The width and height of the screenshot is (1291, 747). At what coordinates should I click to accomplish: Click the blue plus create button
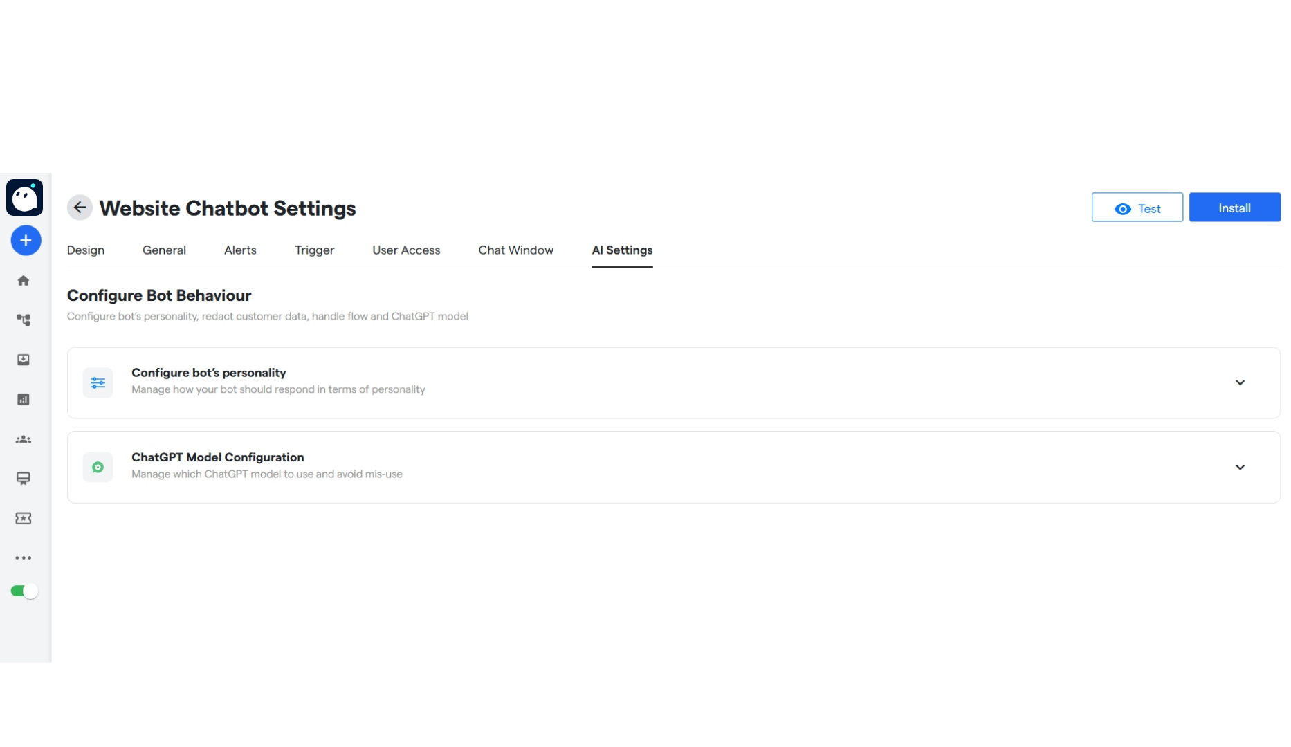pyautogui.click(x=26, y=241)
